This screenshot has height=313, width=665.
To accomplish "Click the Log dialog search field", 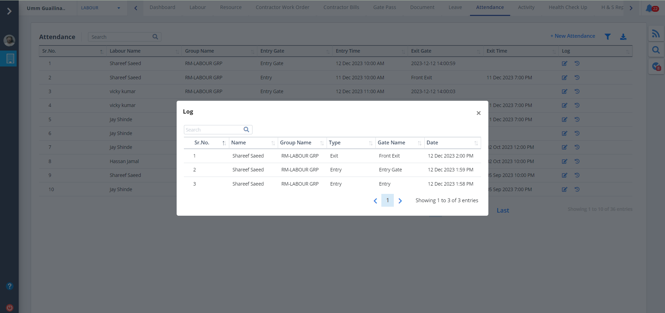I will coord(213,130).
